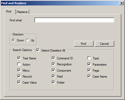Uncheck the Folder checkbox
The height and width of the screenshot is (100, 125).
click(x=53, y=82)
